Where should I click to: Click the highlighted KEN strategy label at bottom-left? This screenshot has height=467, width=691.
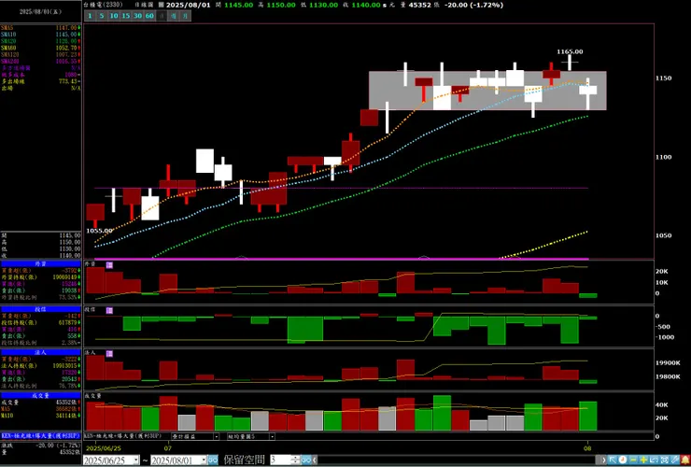(40, 435)
